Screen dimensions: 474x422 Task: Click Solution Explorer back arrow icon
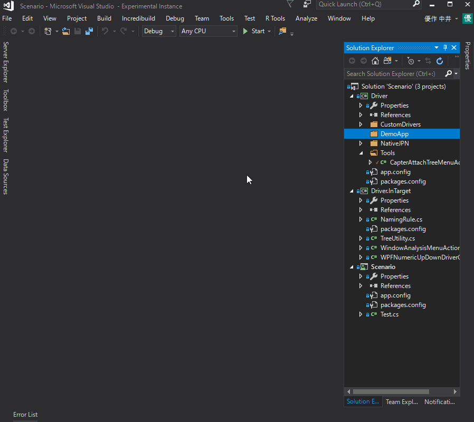pyautogui.click(x=352, y=61)
